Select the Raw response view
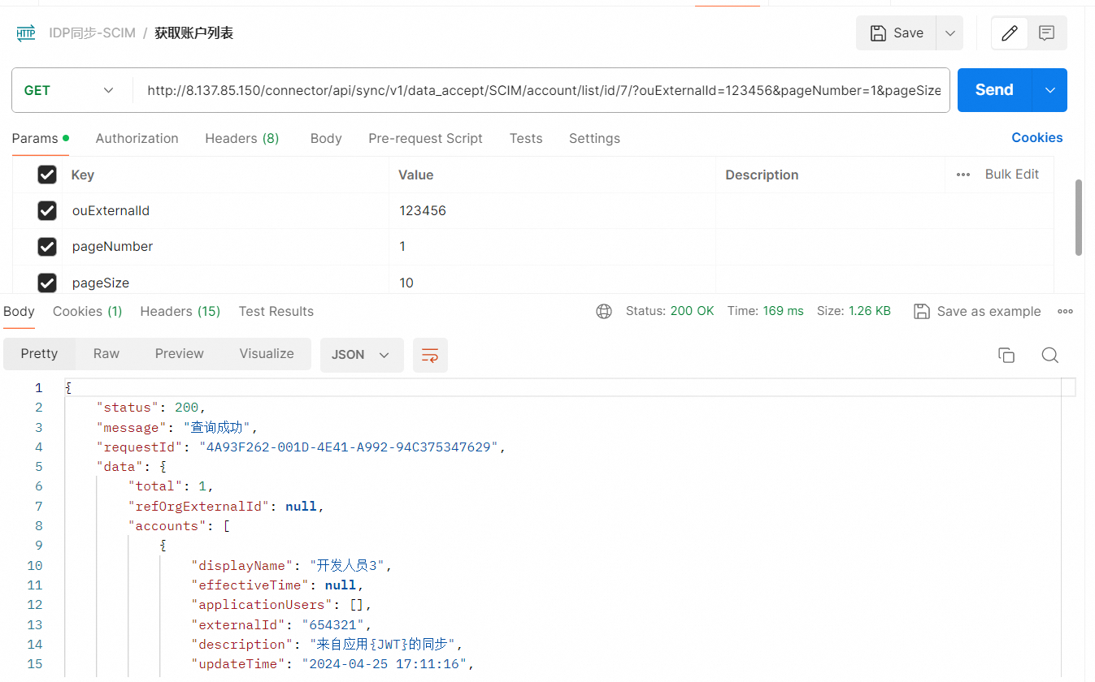The image size is (1095, 682). pos(106,354)
